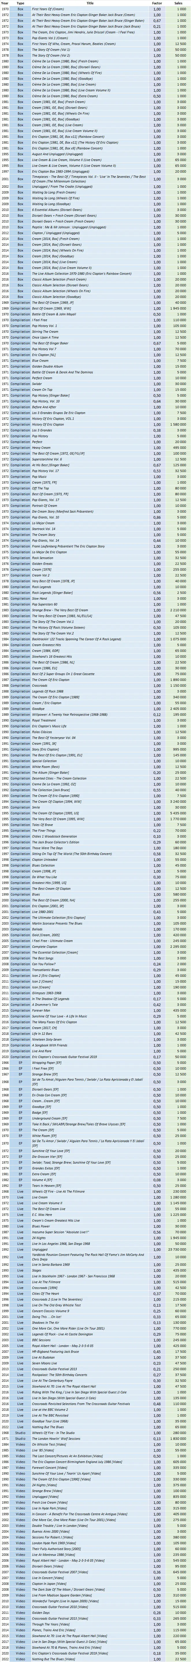
Task: Select 'A Songbook With Friends' title
Action: pos(49,1045)
